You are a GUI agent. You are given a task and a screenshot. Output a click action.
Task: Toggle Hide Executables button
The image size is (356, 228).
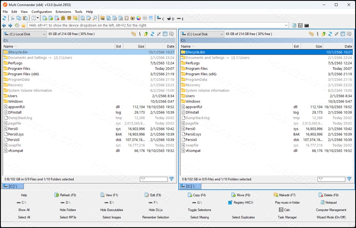111,210
